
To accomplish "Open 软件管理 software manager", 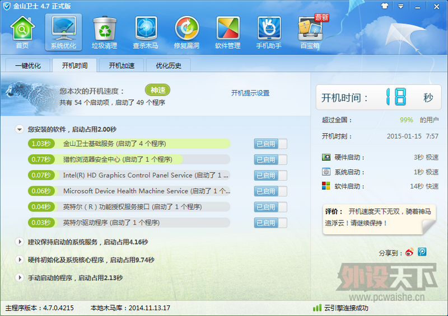I will click(x=228, y=32).
